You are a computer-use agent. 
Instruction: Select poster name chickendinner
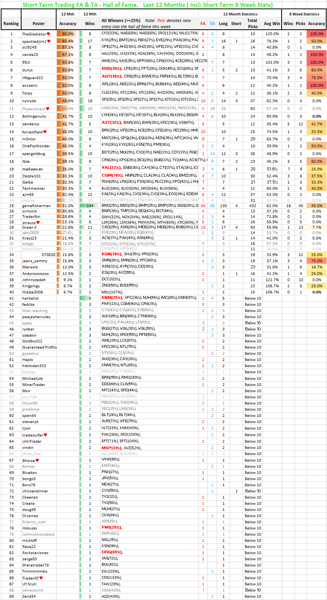coord(35,491)
